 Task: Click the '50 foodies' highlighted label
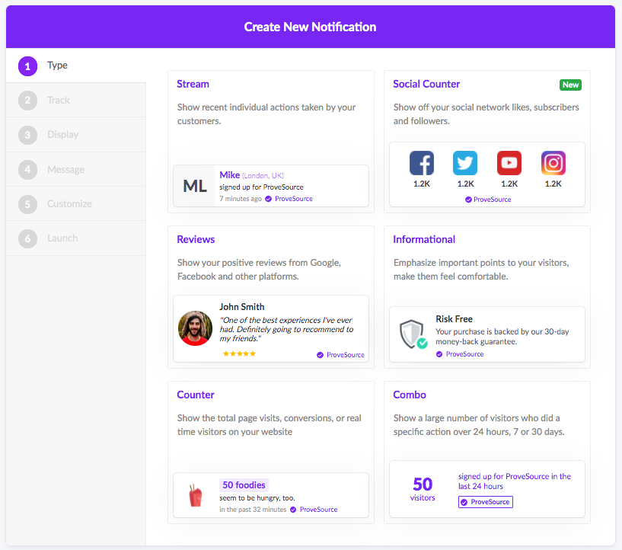(244, 485)
